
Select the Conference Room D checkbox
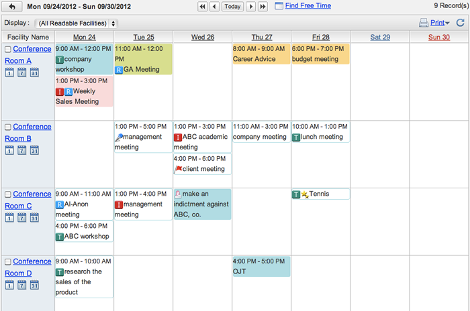(x=8, y=261)
